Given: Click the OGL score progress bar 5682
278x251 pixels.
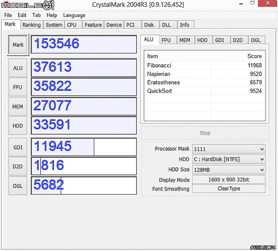Looking at the screenshot, I should [84, 185].
